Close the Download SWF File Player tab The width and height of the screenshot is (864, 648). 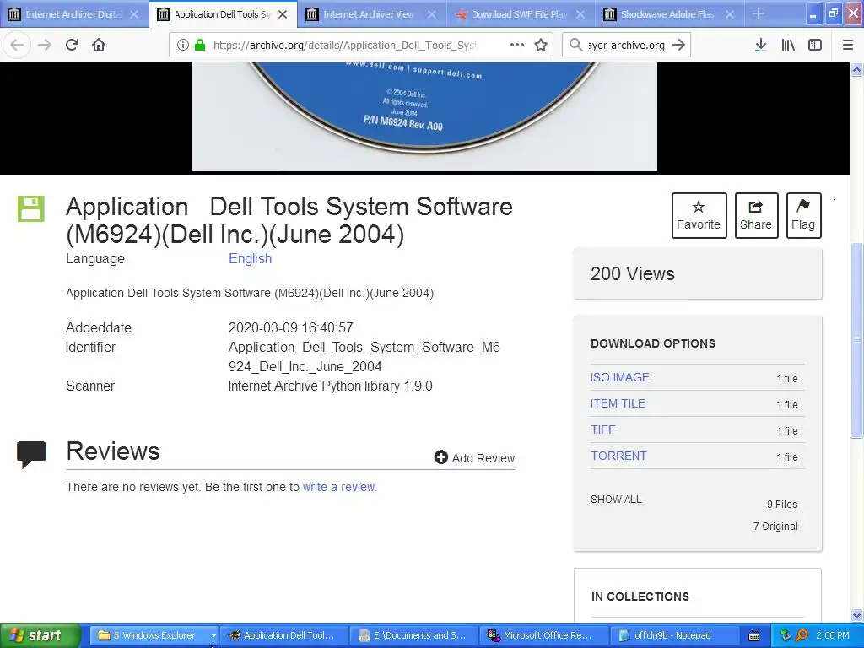[580, 14]
